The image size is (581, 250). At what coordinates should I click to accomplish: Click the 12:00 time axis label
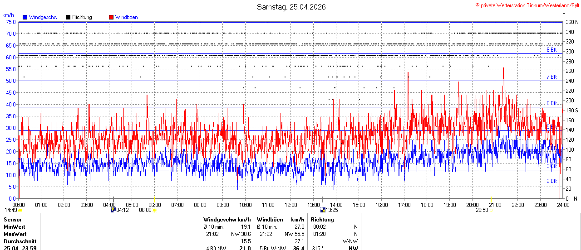[291, 205]
